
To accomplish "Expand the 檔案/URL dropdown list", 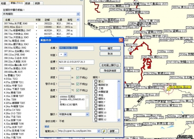I will (x=99, y=131).
